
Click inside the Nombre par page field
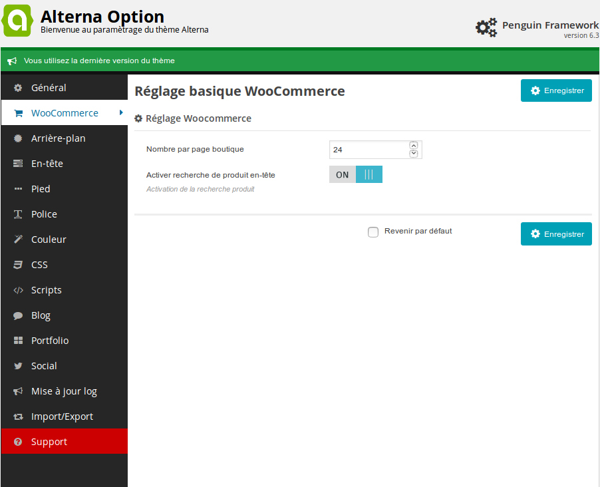[x=366, y=149]
